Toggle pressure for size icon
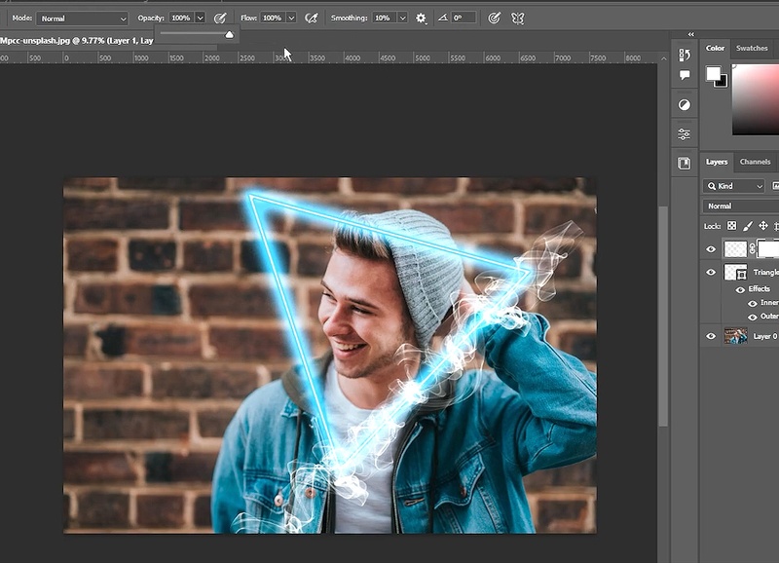 (494, 18)
